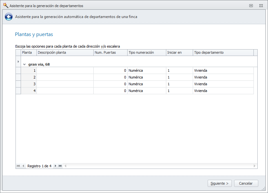Click horizontal scrollbar right arrow
The height and width of the screenshot is (193, 268).
(254, 166)
